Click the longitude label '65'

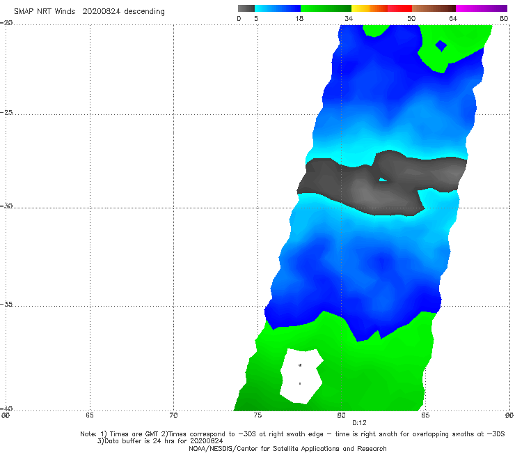tap(90, 415)
